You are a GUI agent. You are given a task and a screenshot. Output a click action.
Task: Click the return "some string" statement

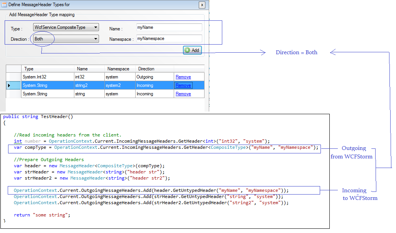42,215
